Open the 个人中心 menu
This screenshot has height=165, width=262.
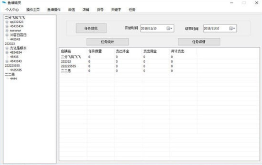(12, 10)
